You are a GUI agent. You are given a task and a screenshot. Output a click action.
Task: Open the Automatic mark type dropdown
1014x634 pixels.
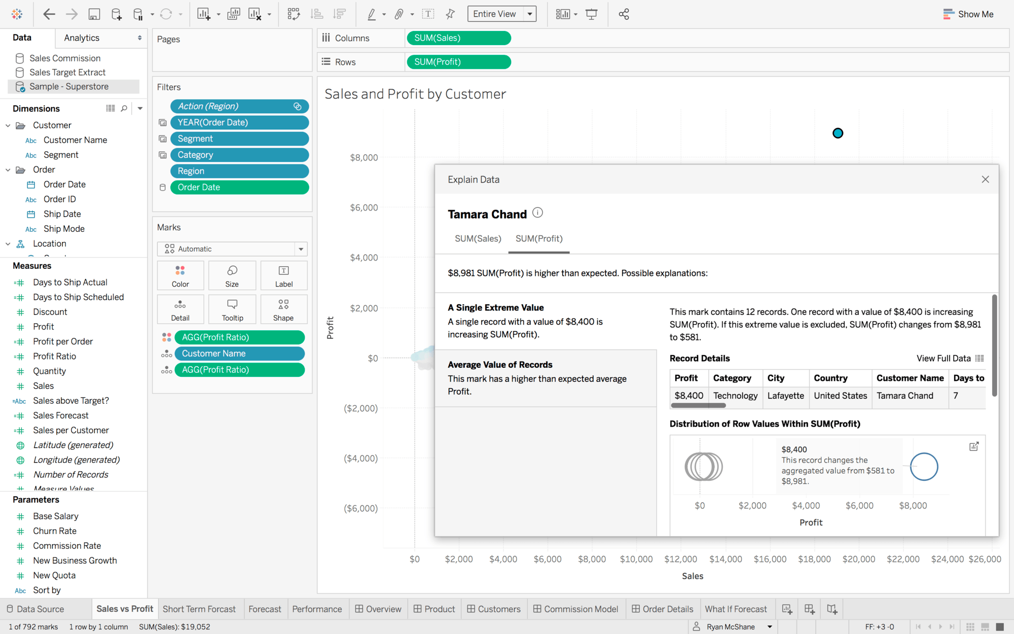tap(301, 249)
